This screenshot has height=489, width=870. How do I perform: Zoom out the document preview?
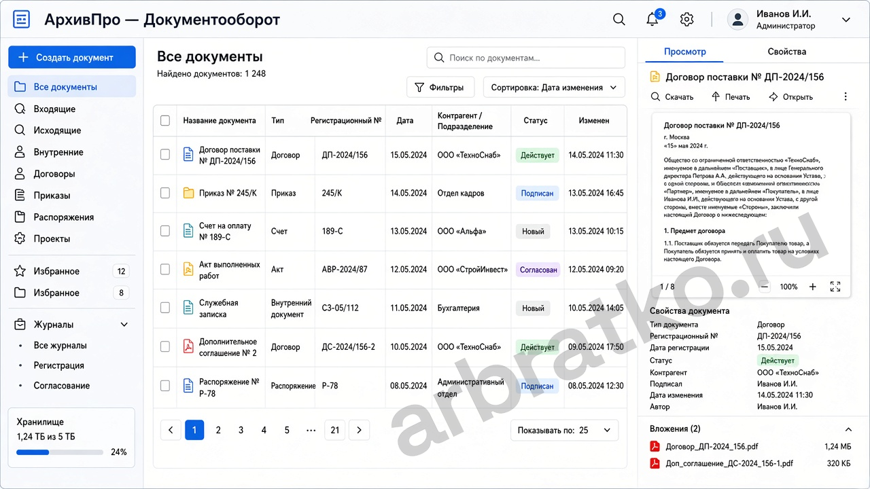765,287
